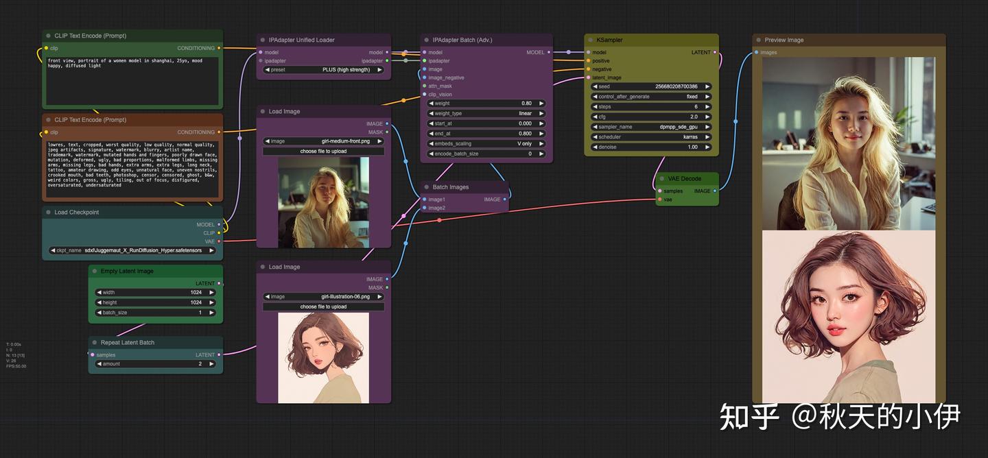988x458 pixels.
Task: Decrease the seed using its left arrow
Action: pyautogui.click(x=594, y=87)
